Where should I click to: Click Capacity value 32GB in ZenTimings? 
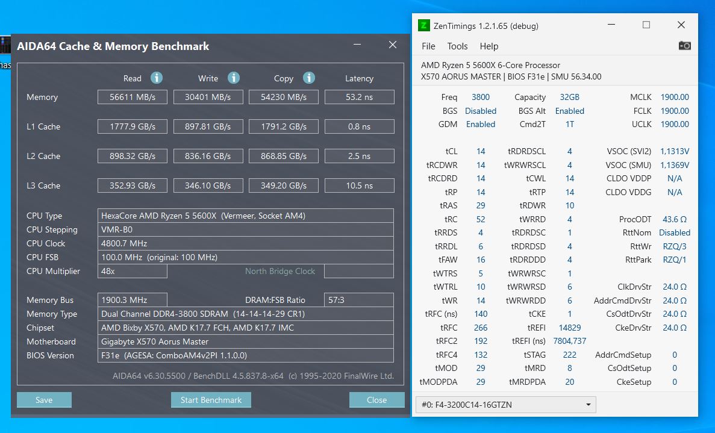(x=570, y=97)
